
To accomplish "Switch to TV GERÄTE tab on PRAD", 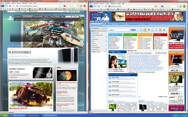I will 120,24.
